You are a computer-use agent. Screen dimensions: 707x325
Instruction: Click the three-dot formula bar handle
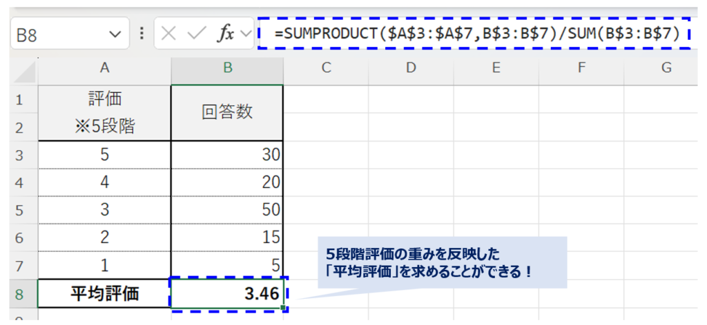(142, 33)
